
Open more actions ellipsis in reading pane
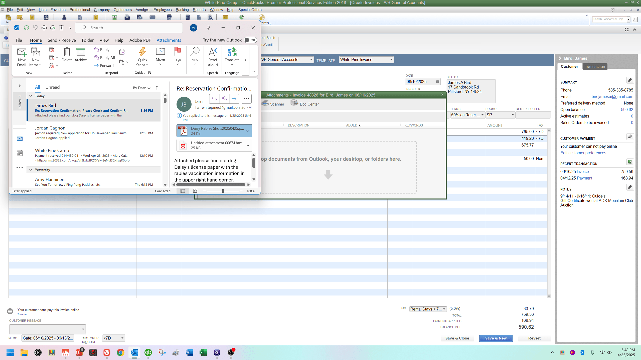click(x=246, y=99)
